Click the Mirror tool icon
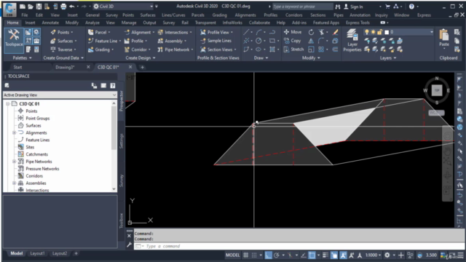 tap(311, 41)
